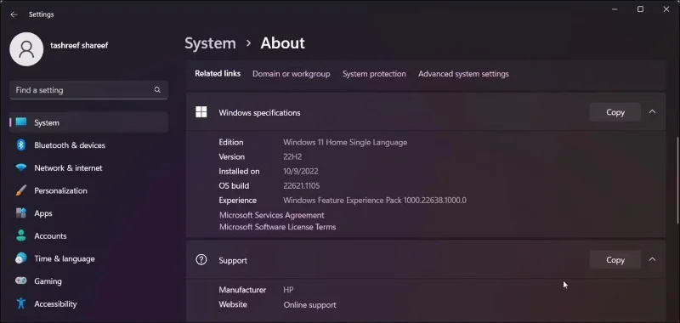Open Microsoft Software License Terms
This screenshot has width=680, height=323.
click(278, 227)
